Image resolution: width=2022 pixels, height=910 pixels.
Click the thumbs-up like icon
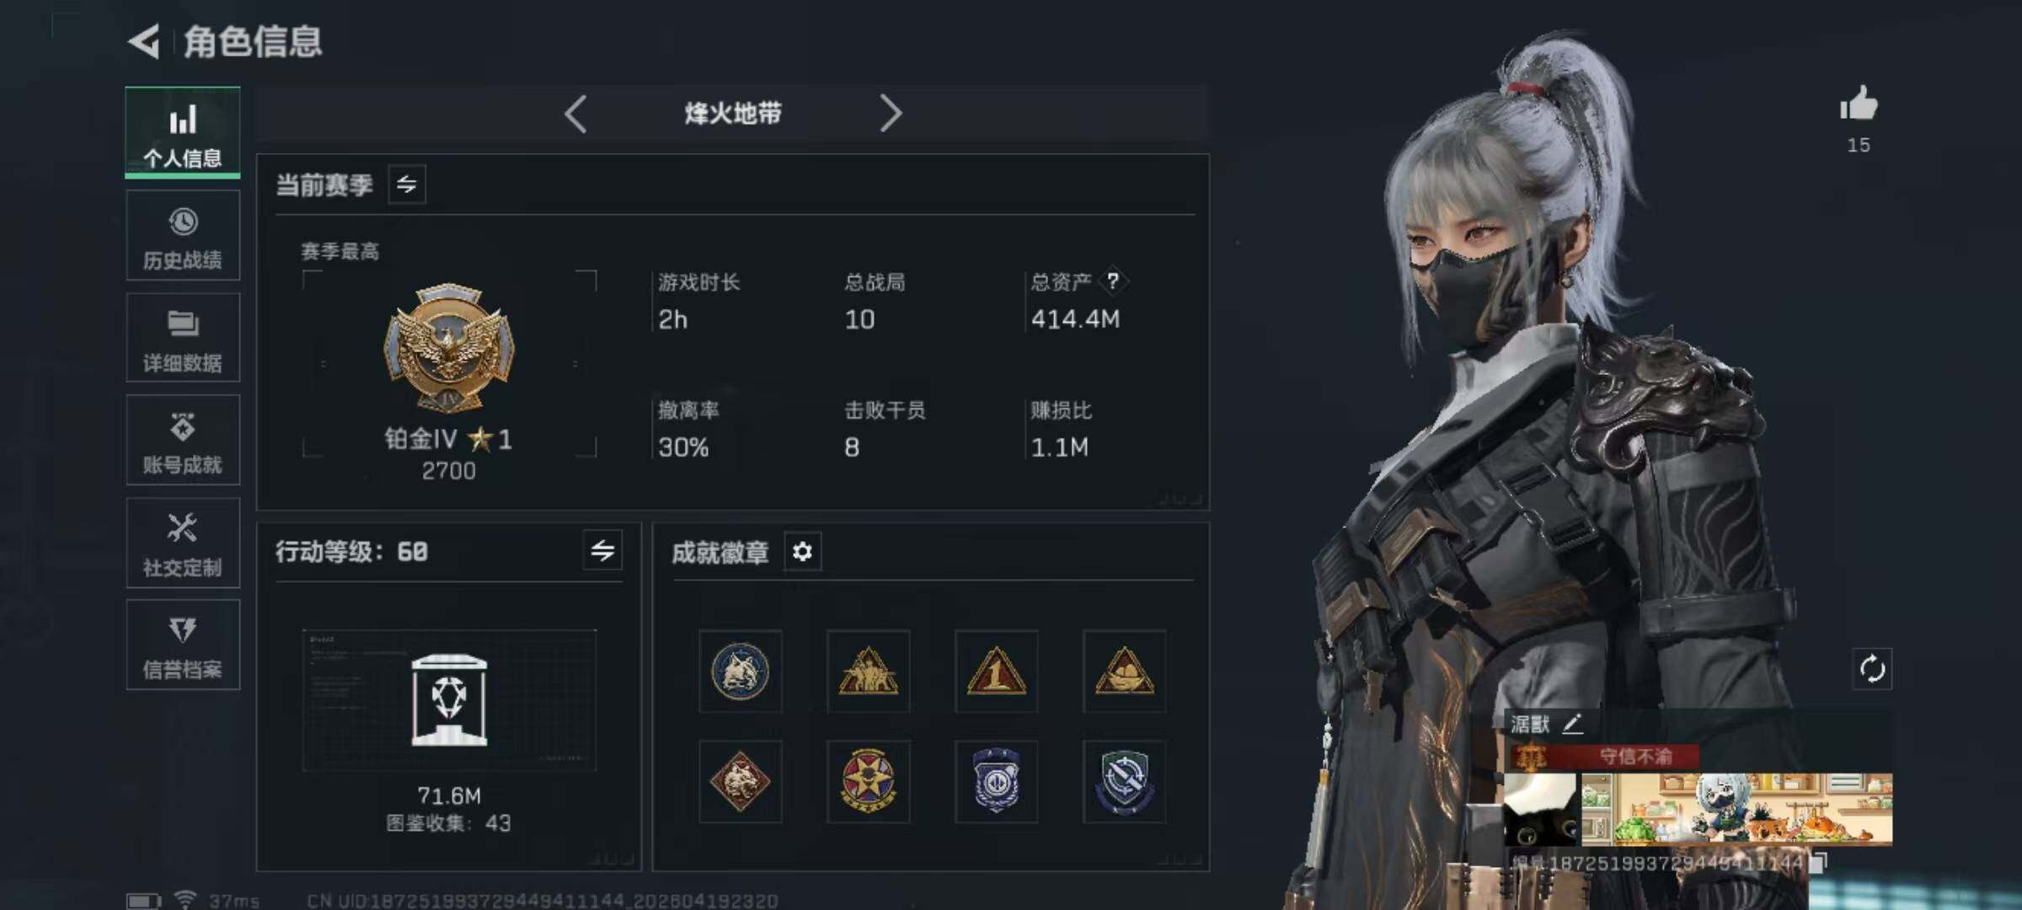click(1859, 104)
